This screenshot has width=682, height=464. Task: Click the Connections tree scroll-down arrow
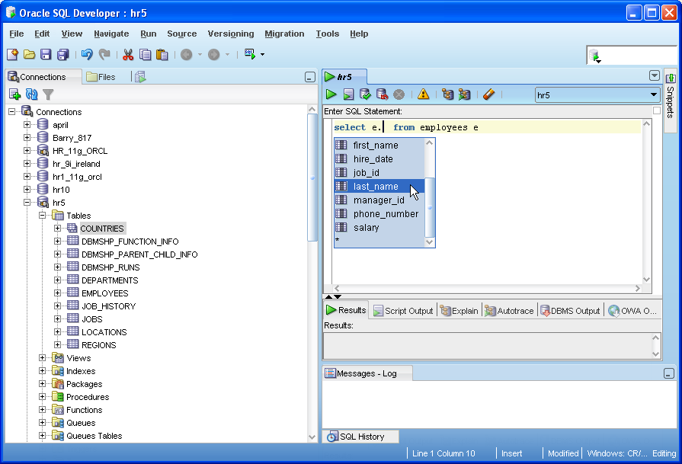click(x=312, y=437)
